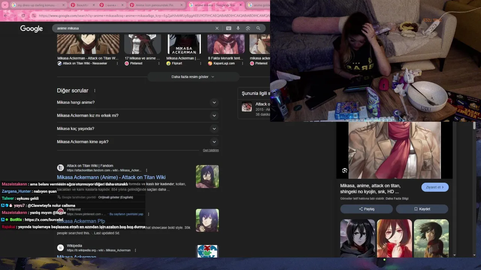Open options menu for Flipkart image result
Viewport: 481px width, 270px height.
click(x=200, y=63)
